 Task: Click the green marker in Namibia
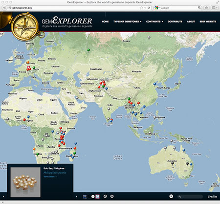point(38,154)
